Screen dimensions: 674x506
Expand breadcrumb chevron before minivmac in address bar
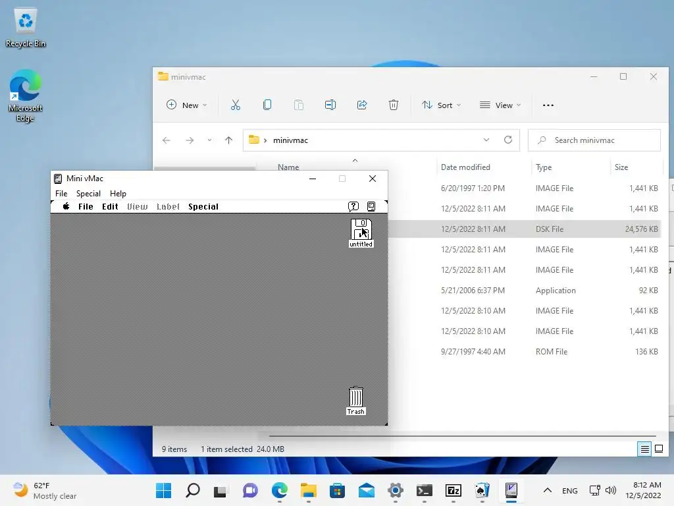(265, 140)
